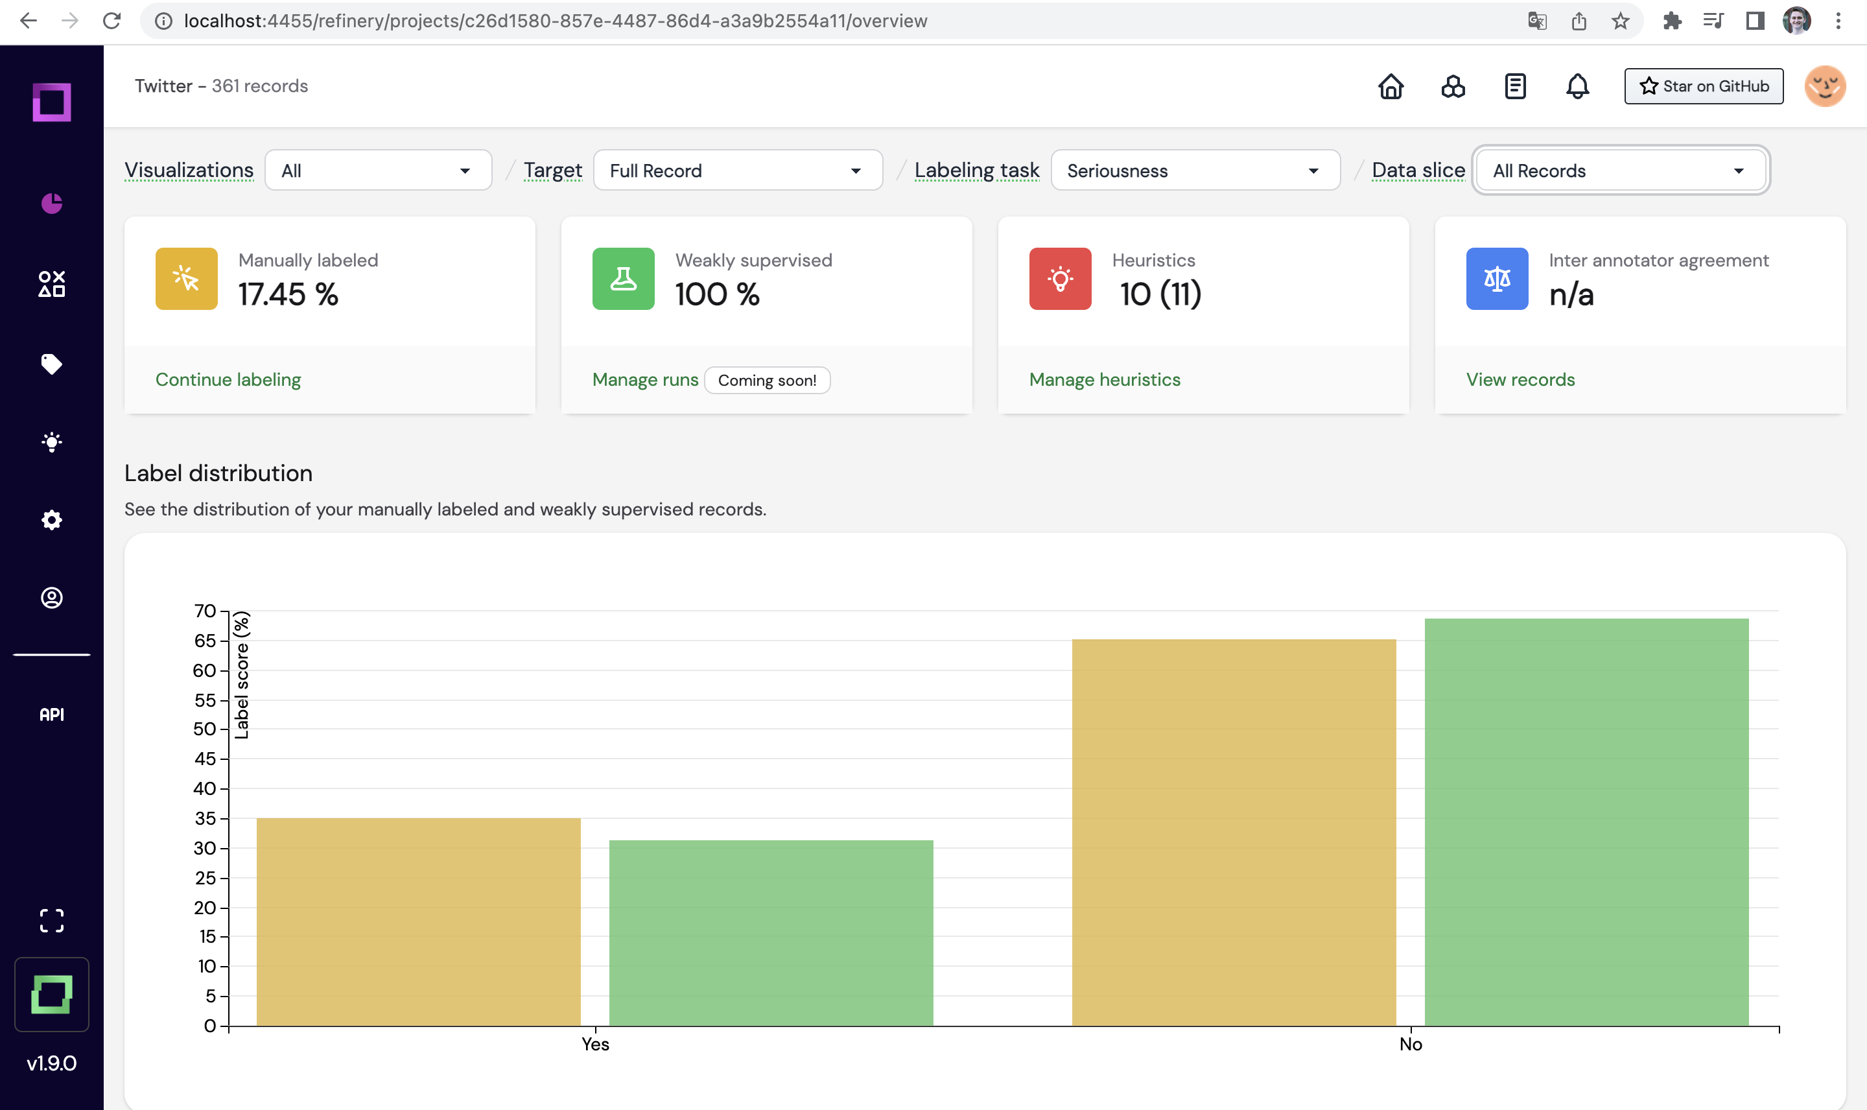Click the Star on GitHub button
Viewport: 1867px width, 1110px height.
[1703, 86]
